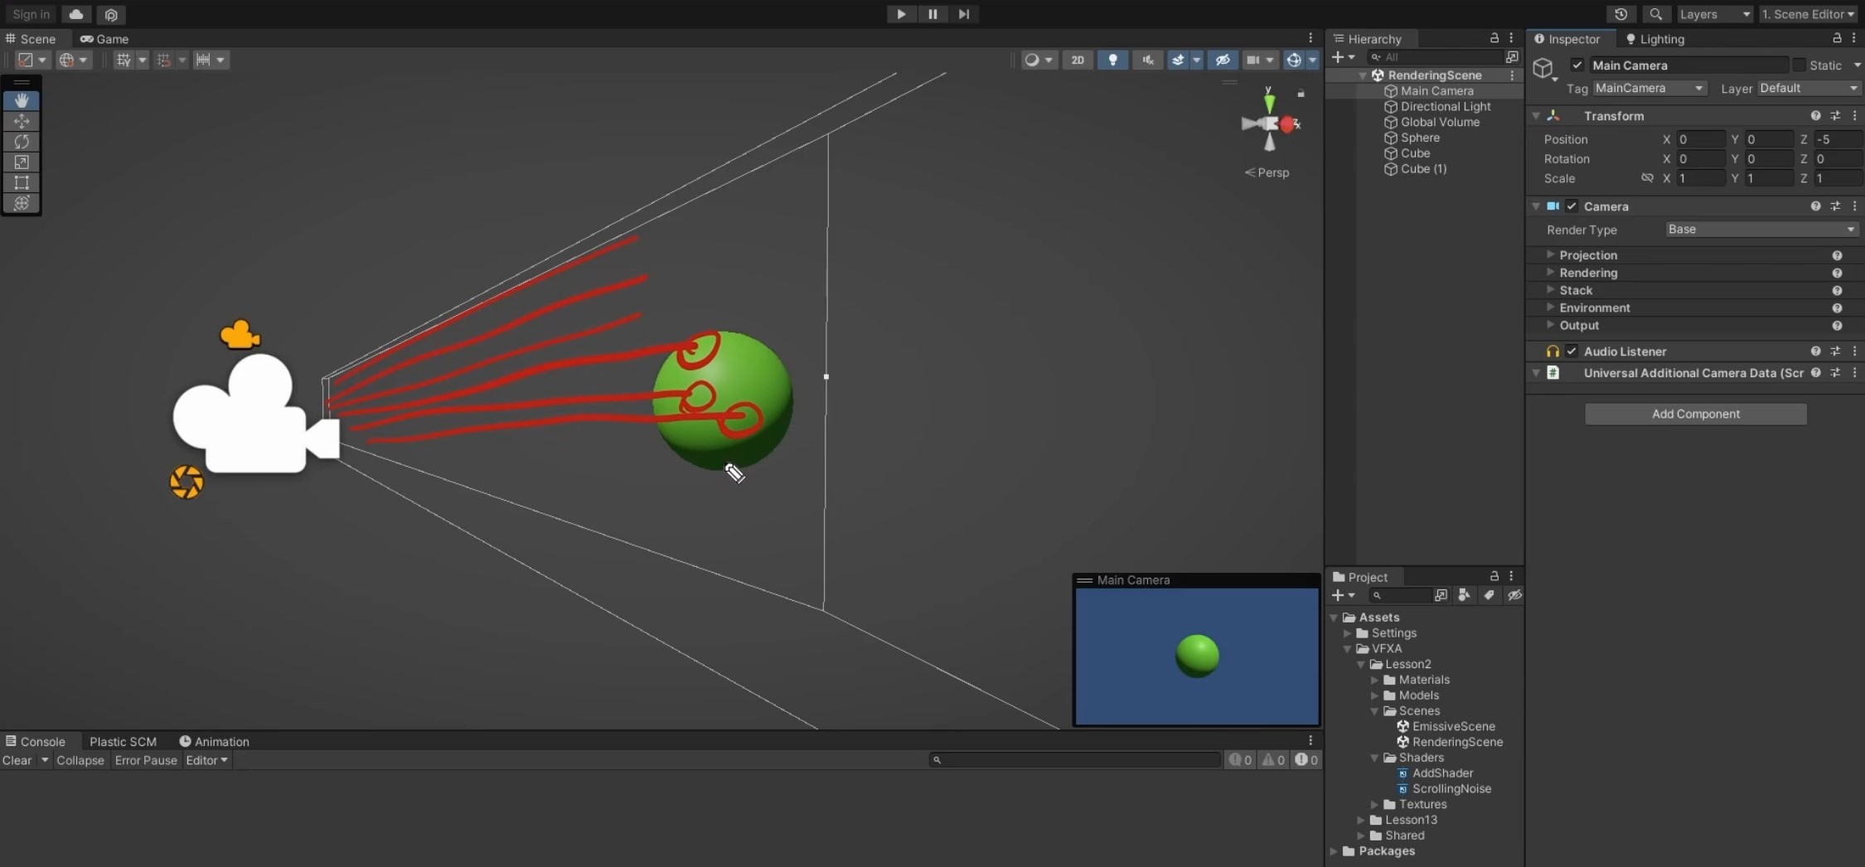Open the Layer dropdown Default

click(x=1809, y=88)
